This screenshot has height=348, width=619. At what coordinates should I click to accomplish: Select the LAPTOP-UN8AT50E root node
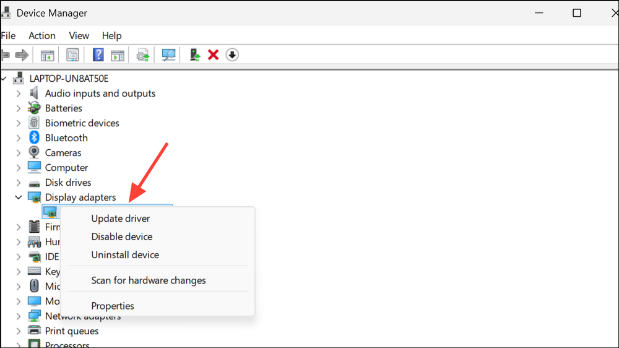pos(69,79)
